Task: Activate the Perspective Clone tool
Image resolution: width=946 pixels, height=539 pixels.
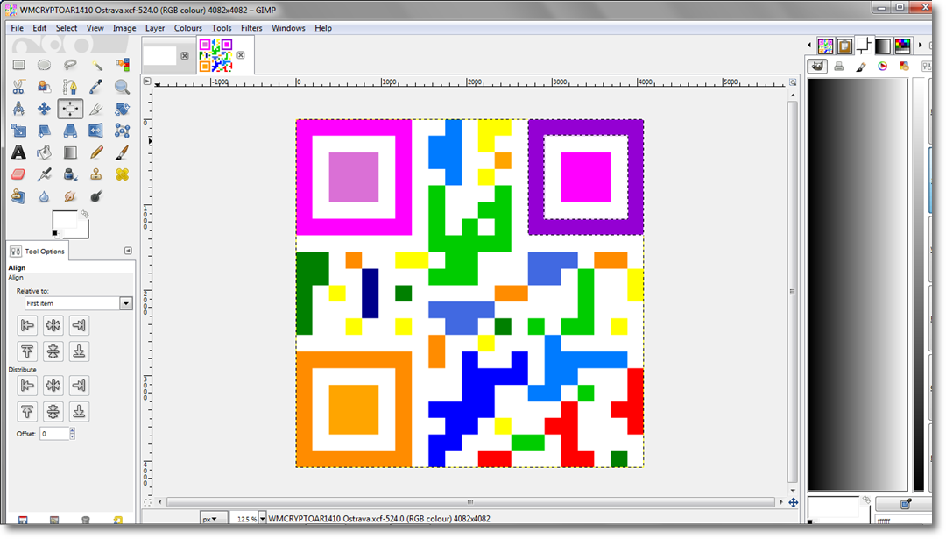Action: (18, 196)
